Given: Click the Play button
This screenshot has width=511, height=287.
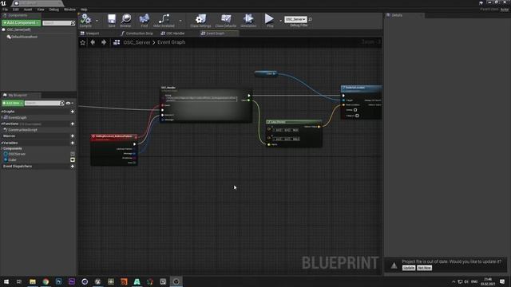Looking at the screenshot, I should 270,20.
